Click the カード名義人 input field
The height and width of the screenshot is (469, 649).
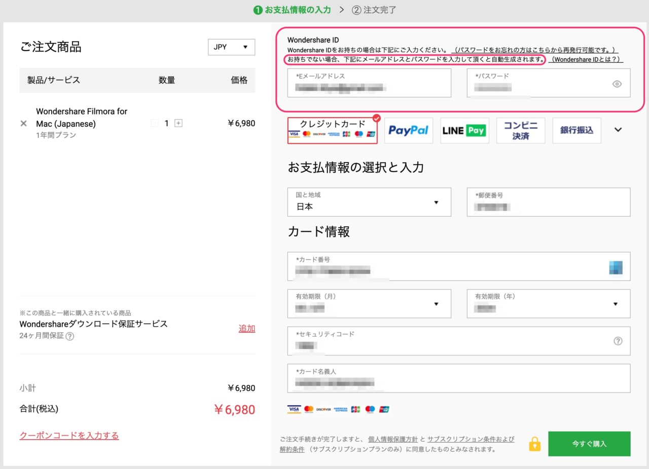tap(459, 378)
